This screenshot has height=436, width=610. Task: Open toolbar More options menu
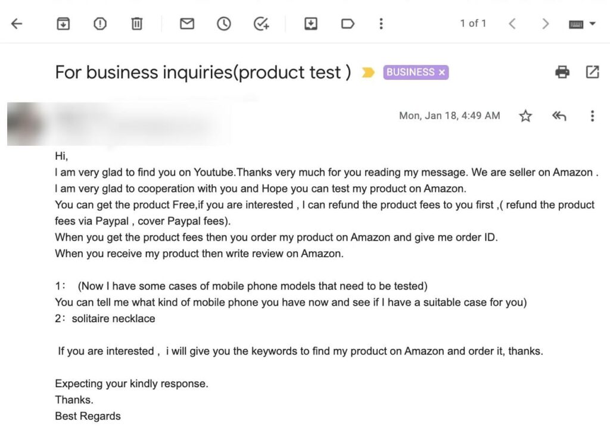point(381,24)
